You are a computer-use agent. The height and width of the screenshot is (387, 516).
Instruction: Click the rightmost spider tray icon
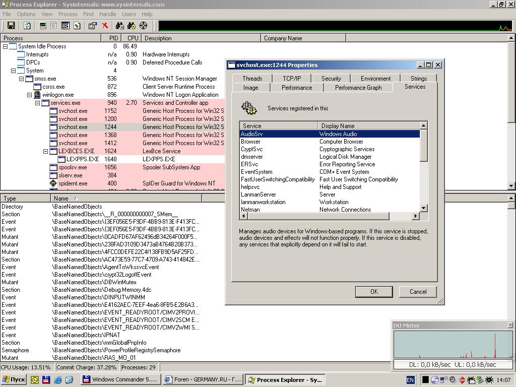click(x=489, y=380)
